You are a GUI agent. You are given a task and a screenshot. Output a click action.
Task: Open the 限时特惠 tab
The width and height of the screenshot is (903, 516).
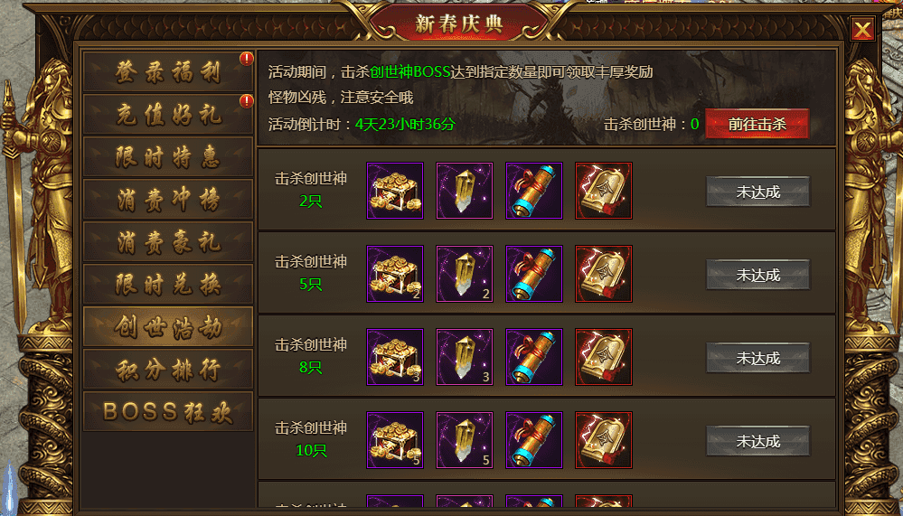coord(168,156)
